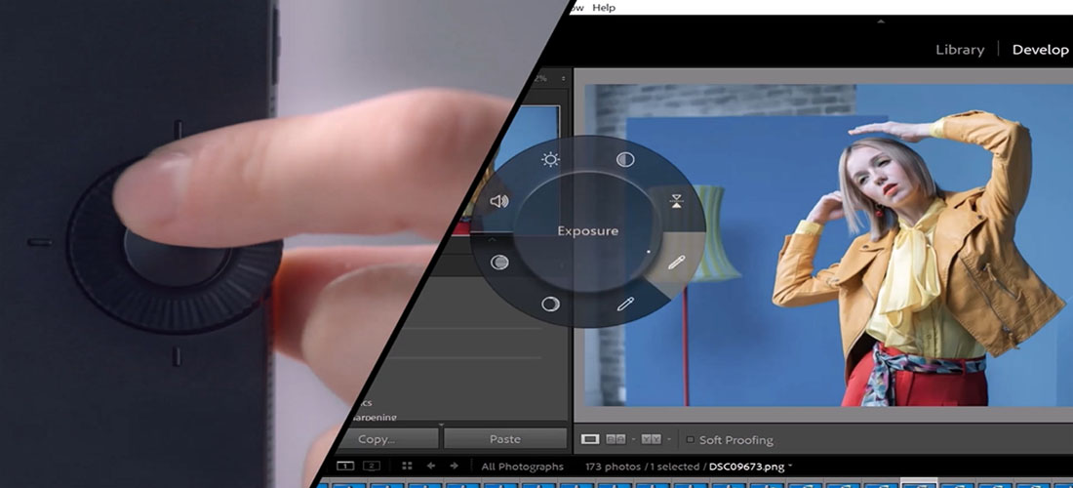
Task: Enable the Soft Proofing checkbox
Action: tap(691, 440)
